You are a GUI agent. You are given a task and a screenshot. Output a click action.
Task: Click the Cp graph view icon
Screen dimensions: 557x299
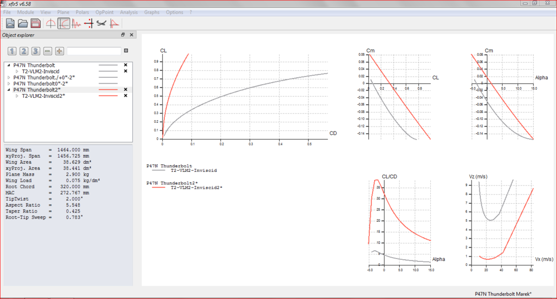click(x=114, y=23)
